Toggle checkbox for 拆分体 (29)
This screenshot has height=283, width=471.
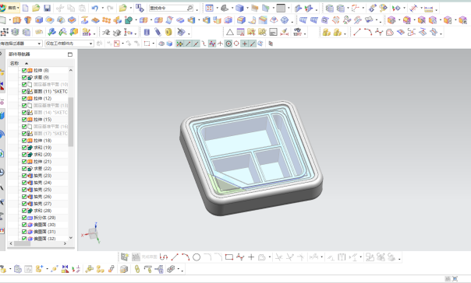[24, 218]
